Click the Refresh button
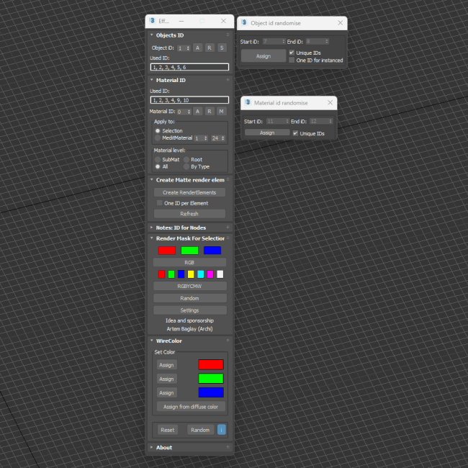 tap(189, 214)
